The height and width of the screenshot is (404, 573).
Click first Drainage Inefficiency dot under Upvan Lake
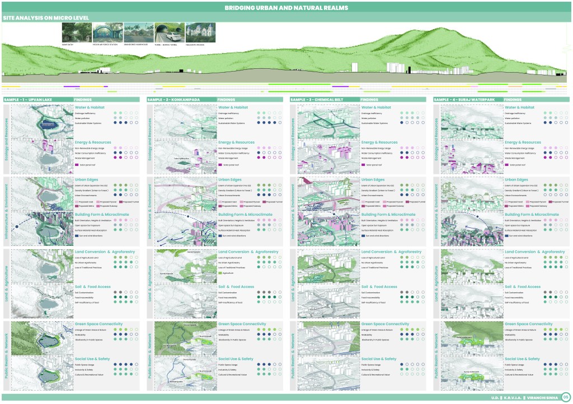pos(114,113)
